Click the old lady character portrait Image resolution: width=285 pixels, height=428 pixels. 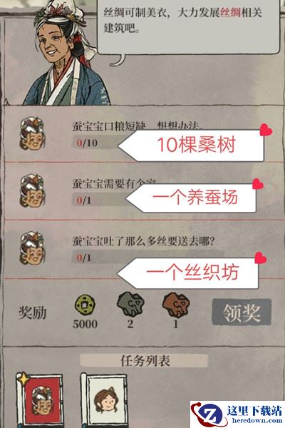tap(64, 53)
